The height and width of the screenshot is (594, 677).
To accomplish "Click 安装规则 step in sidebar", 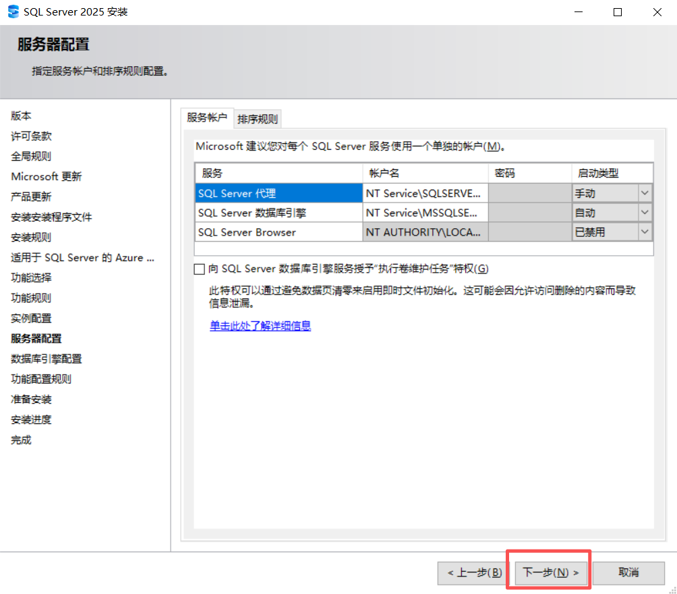I will point(31,238).
